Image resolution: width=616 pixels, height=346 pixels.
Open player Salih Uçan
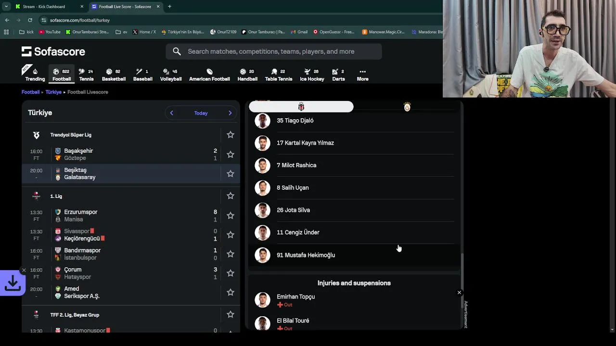pyautogui.click(x=354, y=187)
